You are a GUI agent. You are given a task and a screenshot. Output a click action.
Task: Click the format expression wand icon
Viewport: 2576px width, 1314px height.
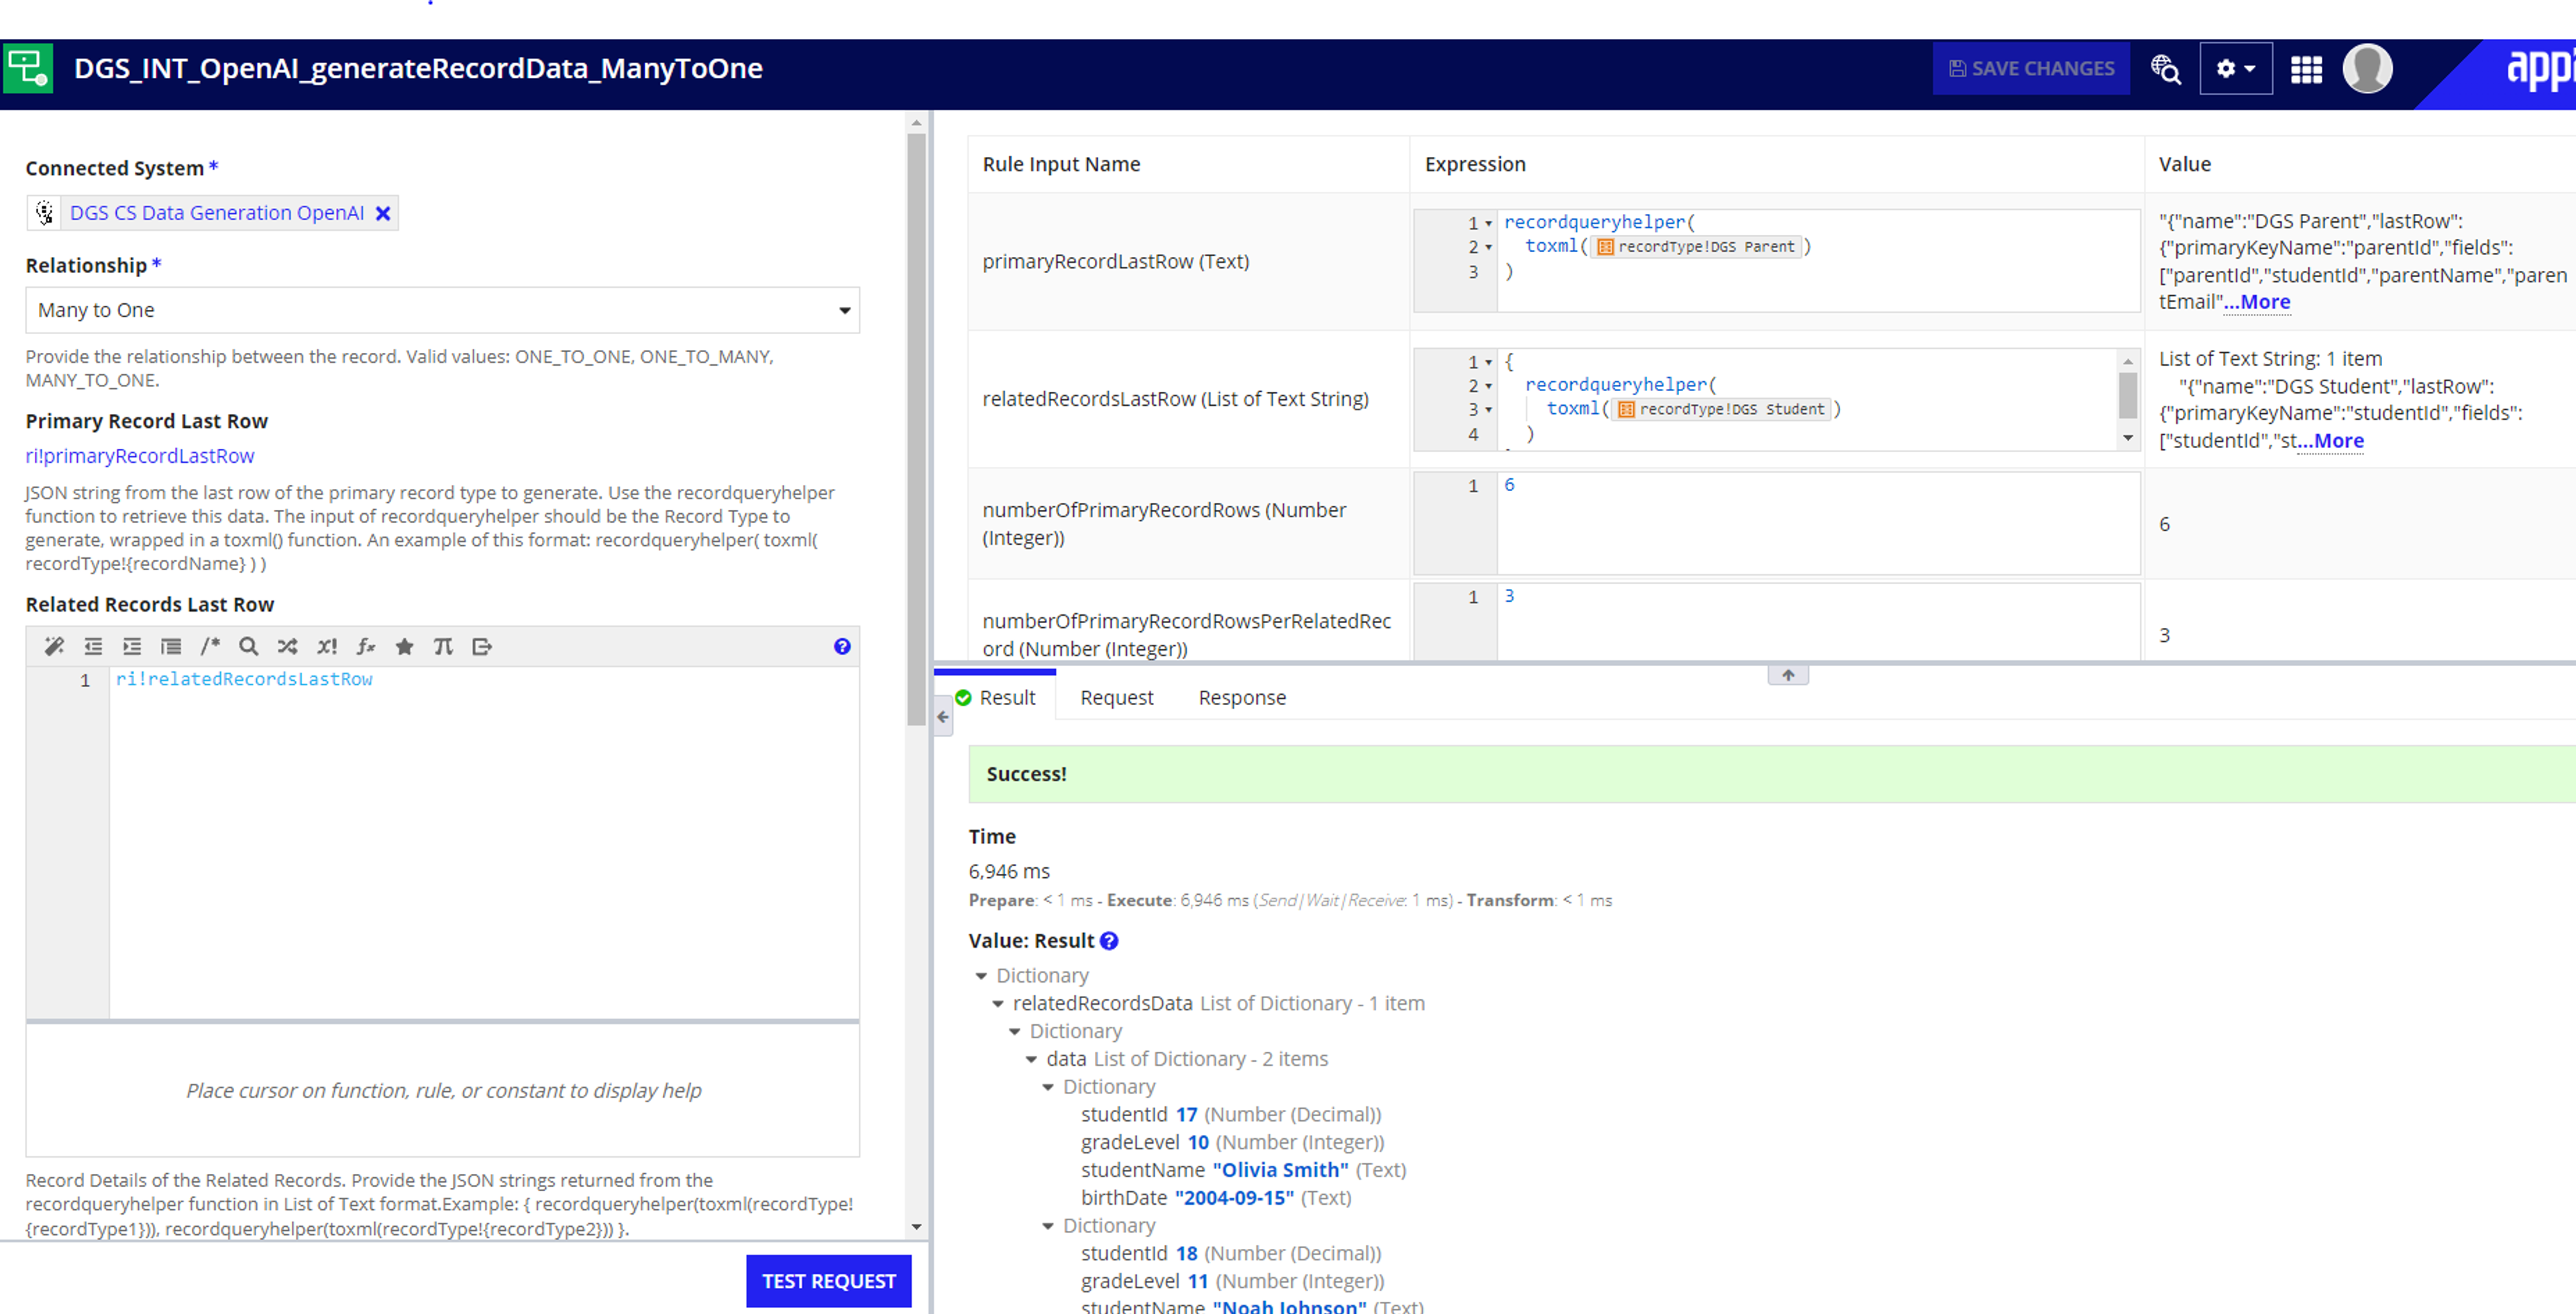(54, 647)
